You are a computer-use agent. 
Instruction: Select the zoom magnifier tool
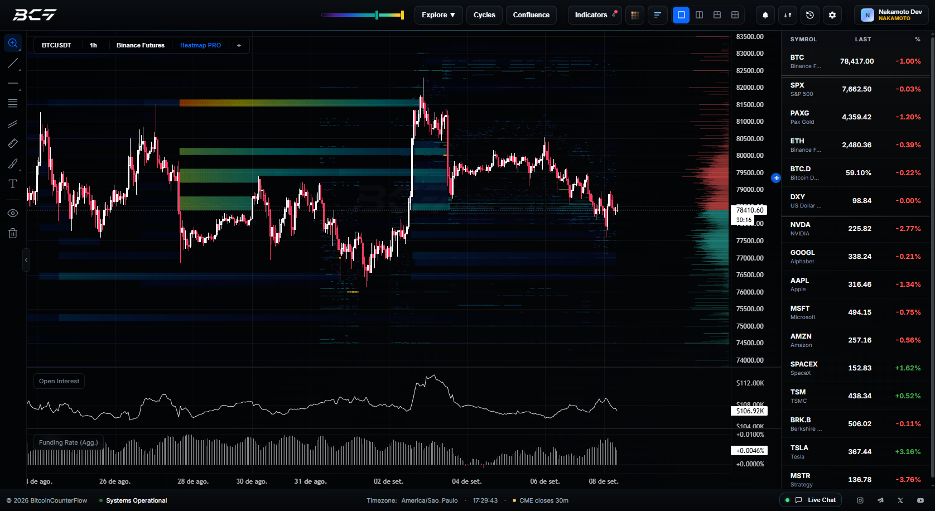click(x=13, y=43)
